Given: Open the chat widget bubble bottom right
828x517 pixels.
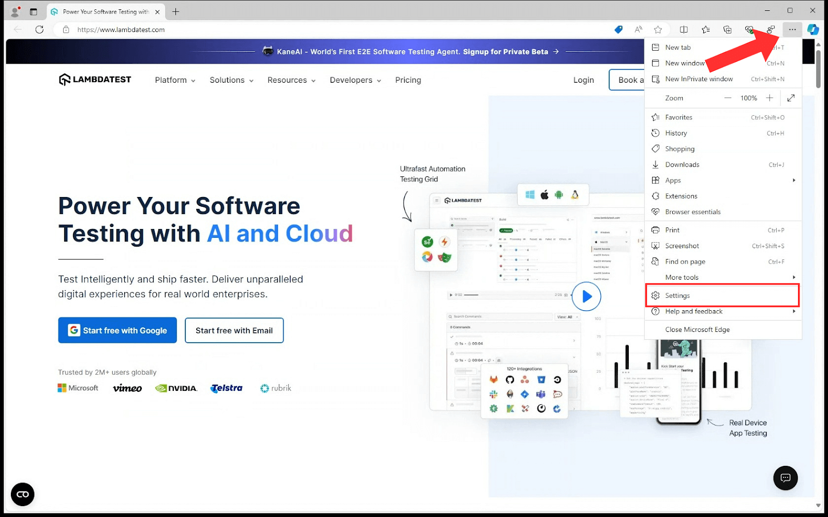Looking at the screenshot, I should pos(785,478).
